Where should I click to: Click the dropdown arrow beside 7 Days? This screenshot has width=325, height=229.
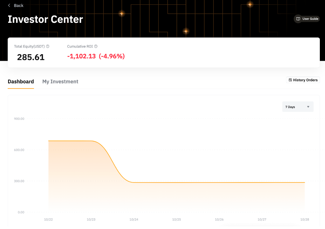(x=309, y=107)
